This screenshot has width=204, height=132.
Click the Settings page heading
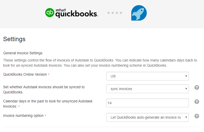pos(14,39)
